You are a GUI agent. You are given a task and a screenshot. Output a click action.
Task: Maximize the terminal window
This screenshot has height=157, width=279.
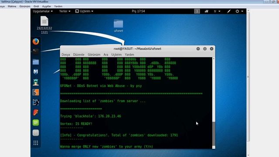(x=205, y=49)
